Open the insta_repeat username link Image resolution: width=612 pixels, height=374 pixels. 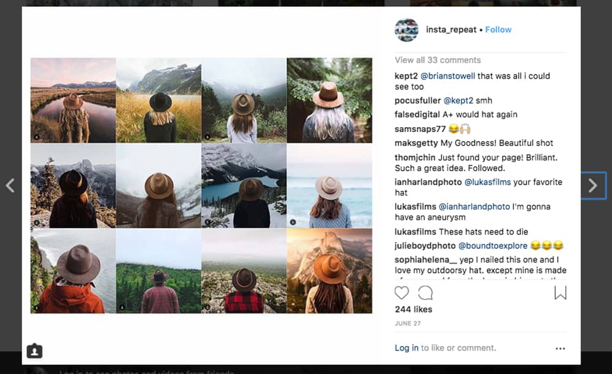[x=452, y=29]
